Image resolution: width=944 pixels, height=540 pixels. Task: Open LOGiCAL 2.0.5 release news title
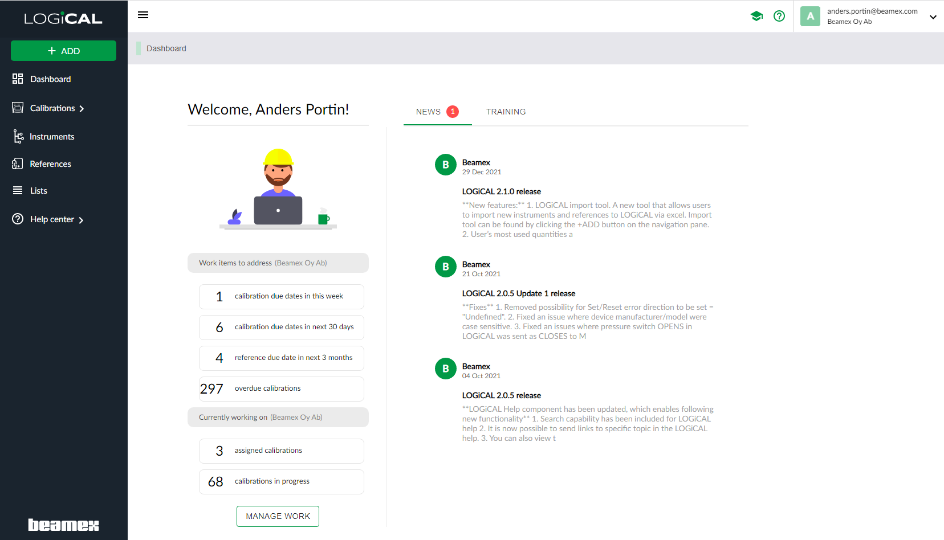click(x=502, y=395)
